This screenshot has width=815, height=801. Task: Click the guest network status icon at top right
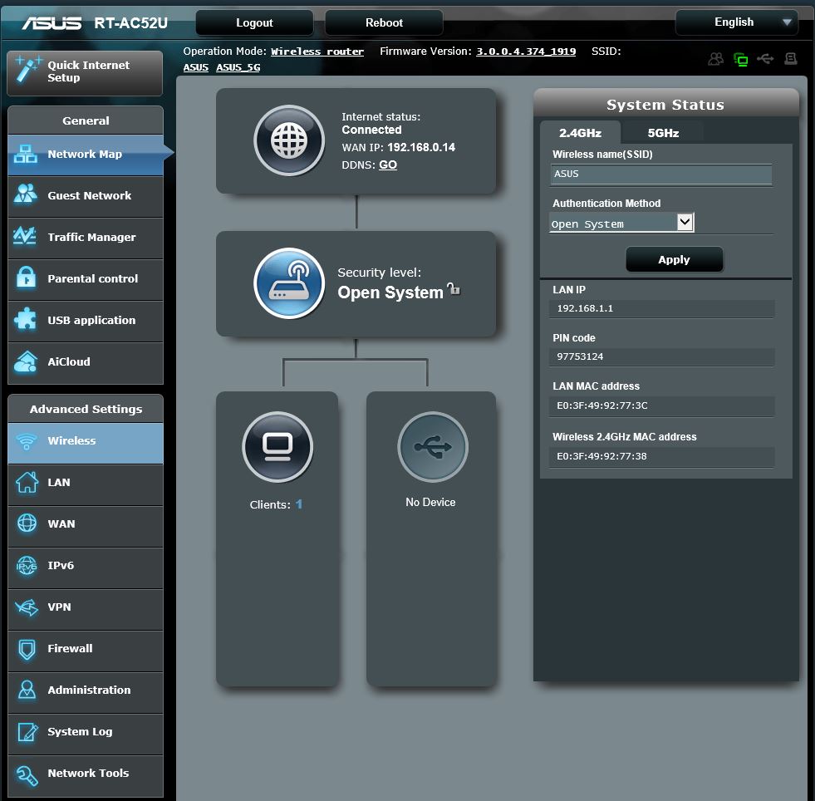(x=716, y=59)
